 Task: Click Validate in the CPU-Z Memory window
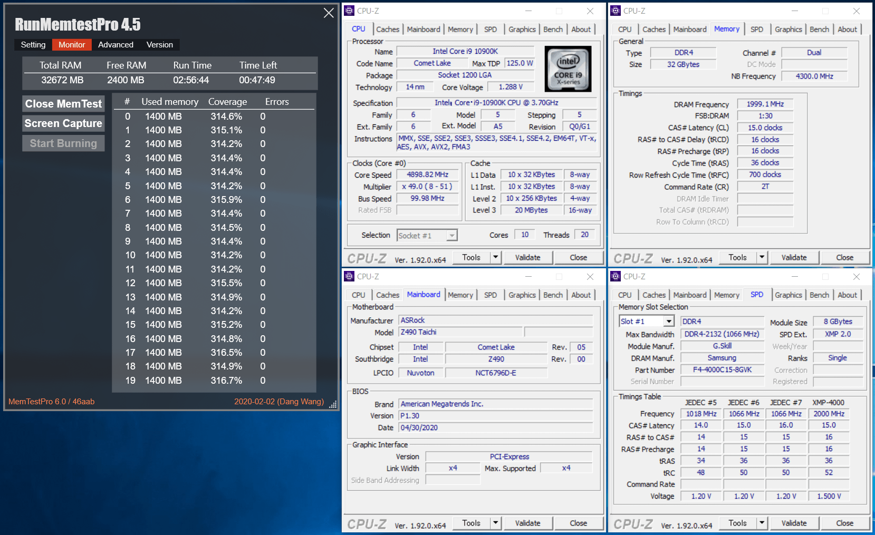point(794,257)
